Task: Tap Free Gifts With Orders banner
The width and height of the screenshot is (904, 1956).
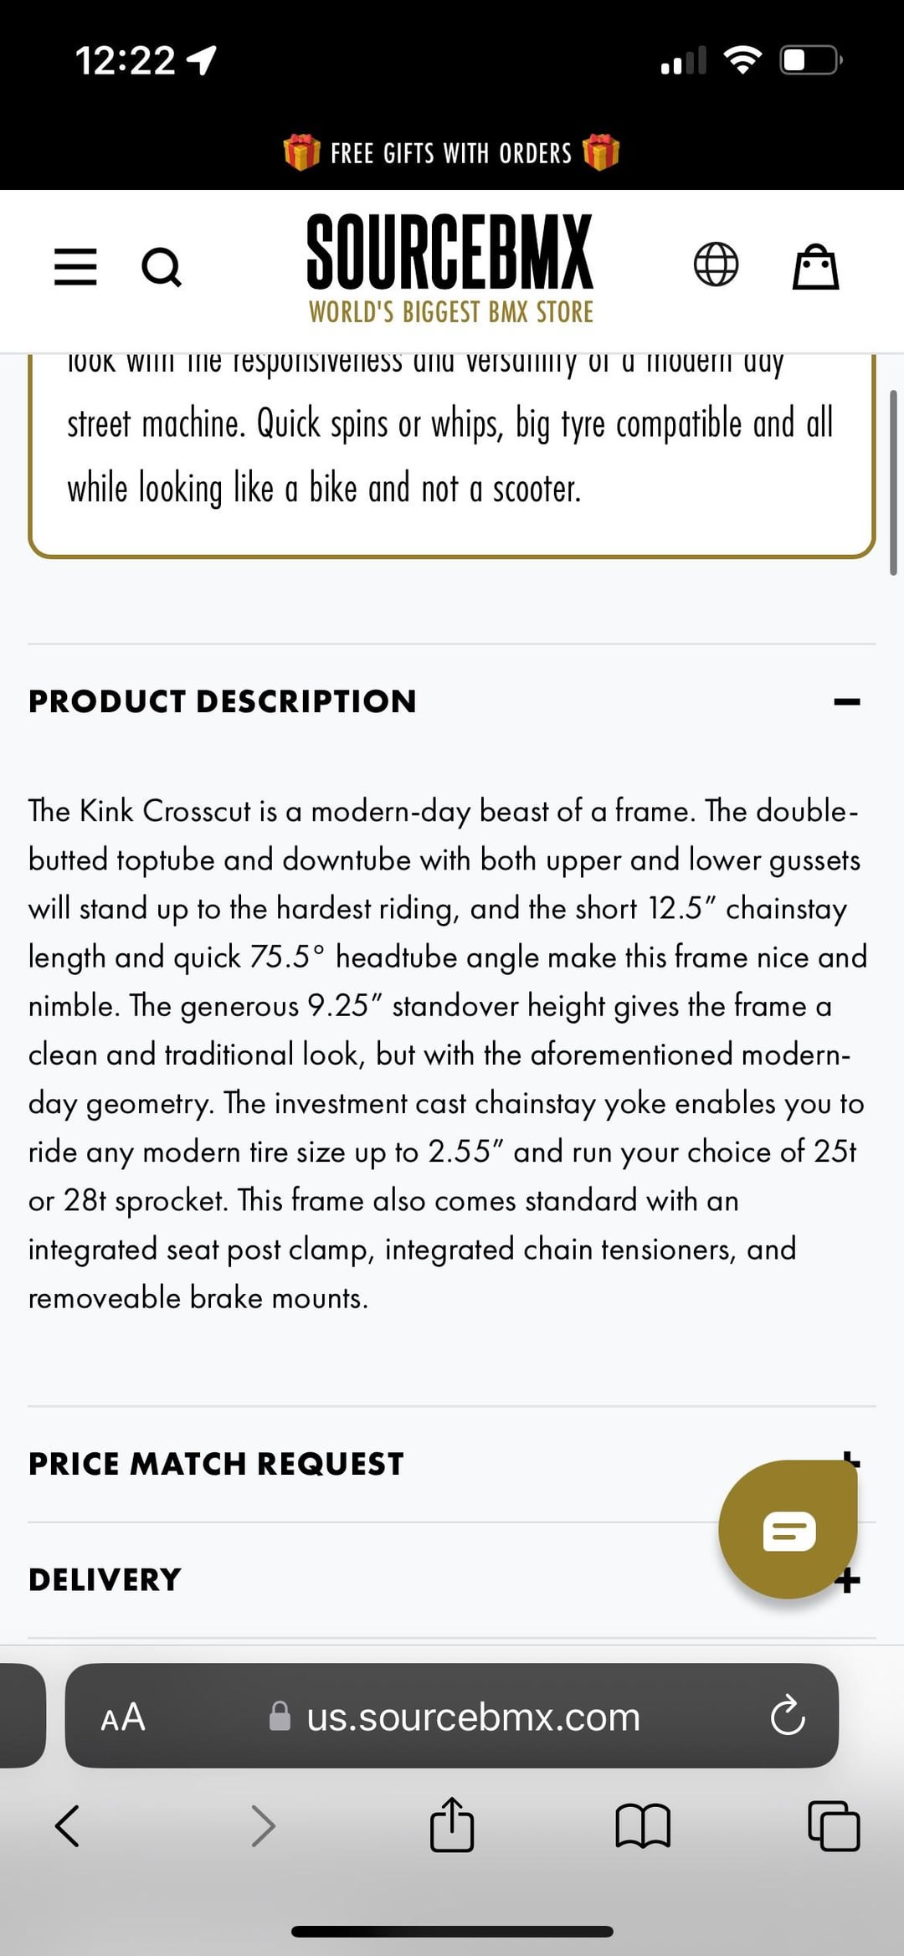Action: [451, 153]
